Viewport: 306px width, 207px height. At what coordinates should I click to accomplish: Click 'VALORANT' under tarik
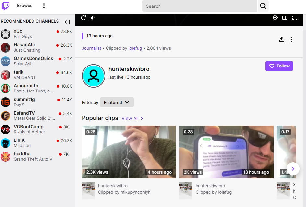tap(25, 78)
